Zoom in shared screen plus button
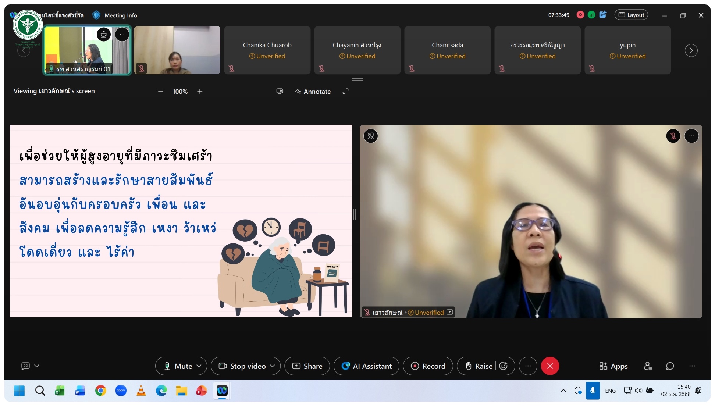715x406 pixels. [x=200, y=91]
